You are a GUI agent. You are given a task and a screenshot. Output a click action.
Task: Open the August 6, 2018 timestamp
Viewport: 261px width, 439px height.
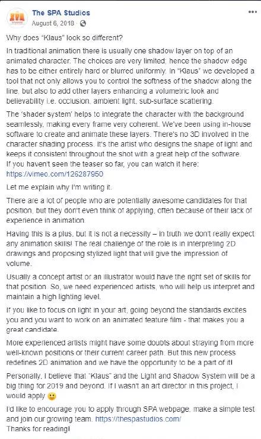53,23
